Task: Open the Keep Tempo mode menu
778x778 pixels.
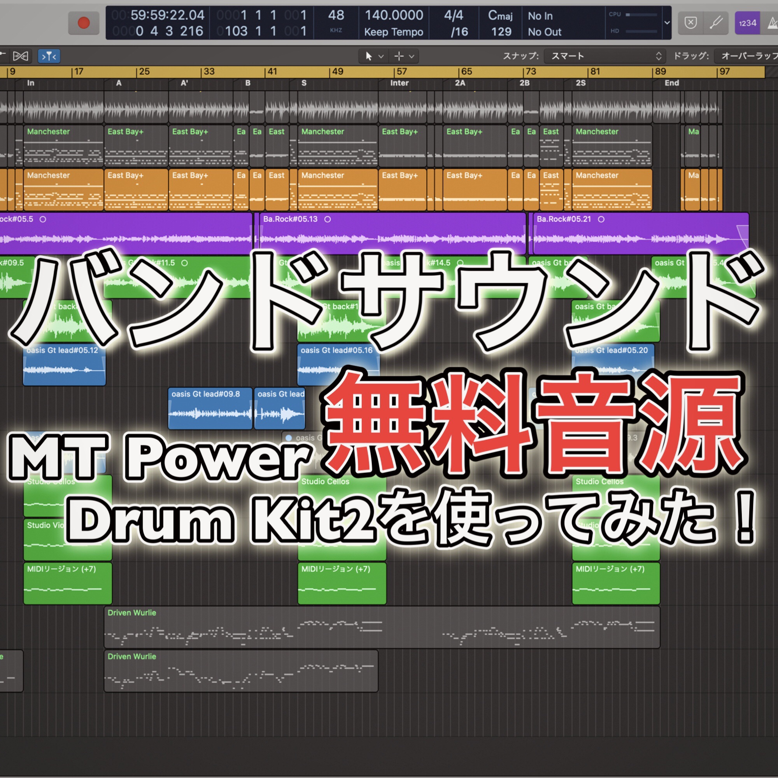Action: click(x=393, y=32)
